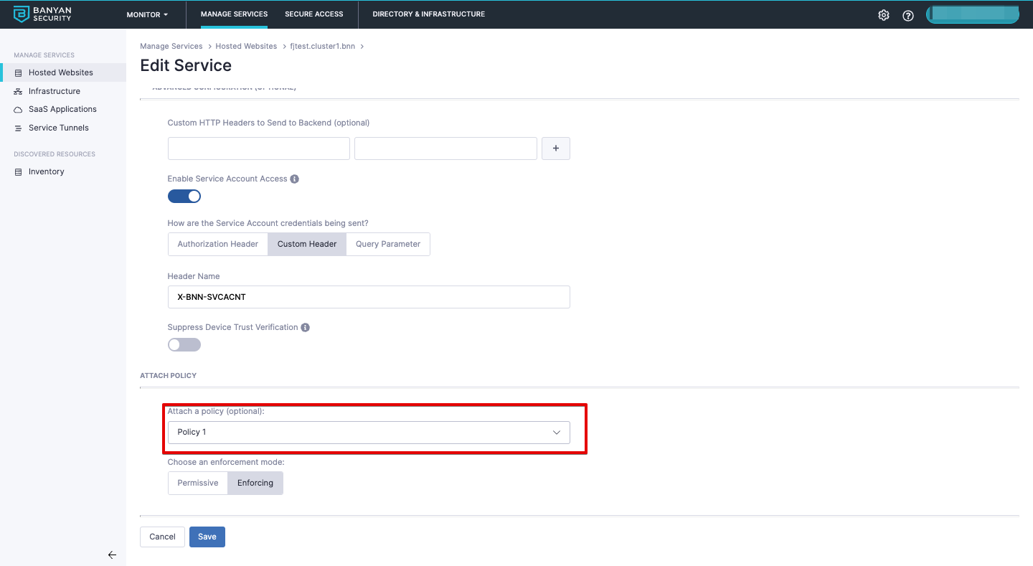Click the Service Account Access info icon
Viewport: 1033px width, 566px height.
point(294,179)
